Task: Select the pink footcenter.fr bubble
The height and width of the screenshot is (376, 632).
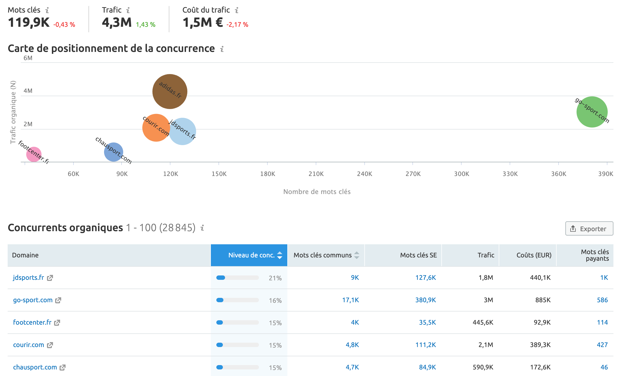Action: (x=34, y=154)
